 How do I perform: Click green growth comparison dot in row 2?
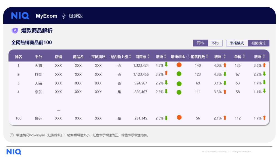click(179, 74)
